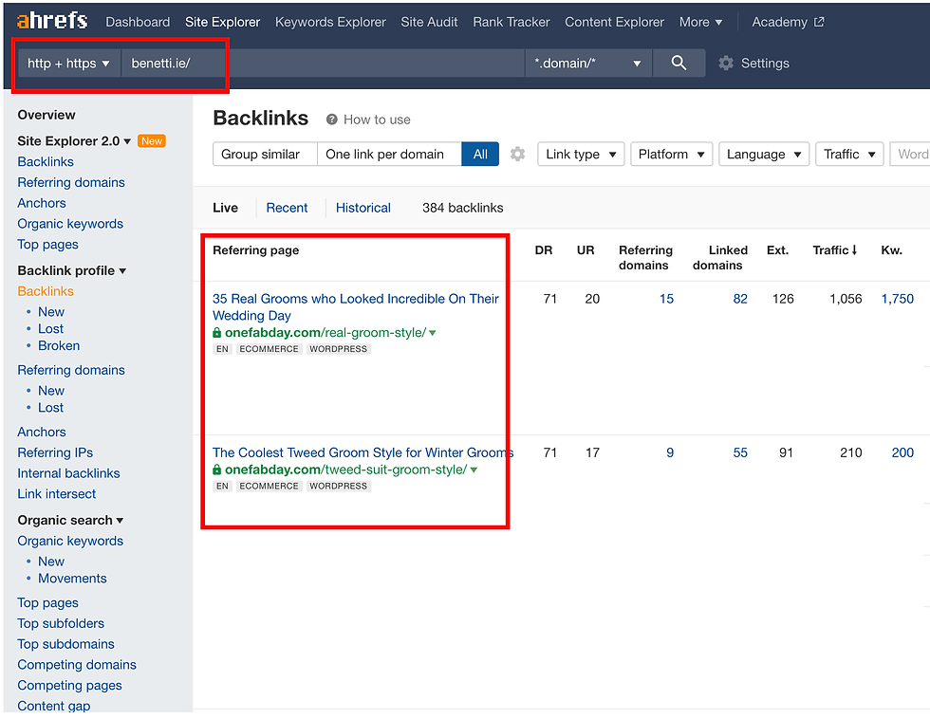930x719 pixels.
Task: Open 35 Real Grooms article link
Action: [356, 307]
